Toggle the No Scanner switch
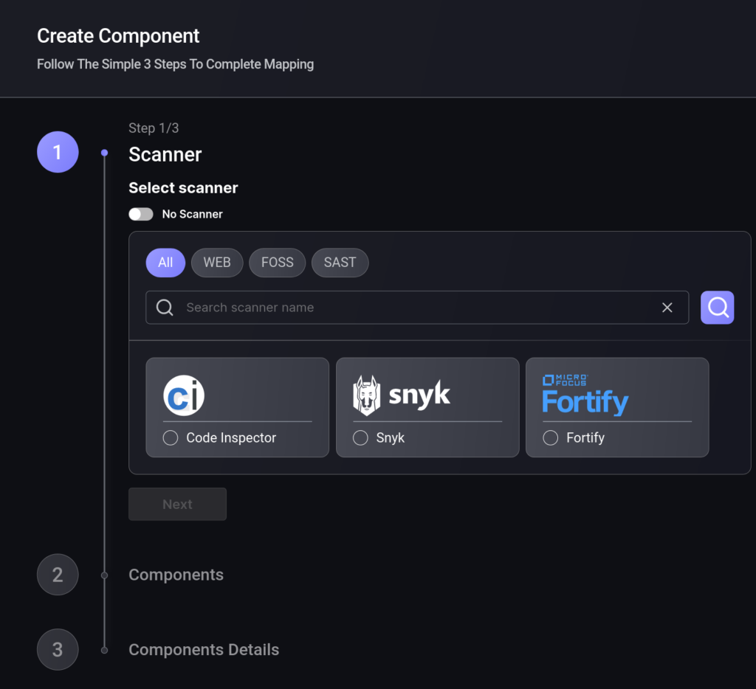 141,214
